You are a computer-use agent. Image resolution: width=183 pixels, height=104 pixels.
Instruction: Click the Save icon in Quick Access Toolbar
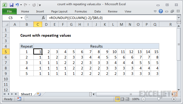click(x=12, y=5)
